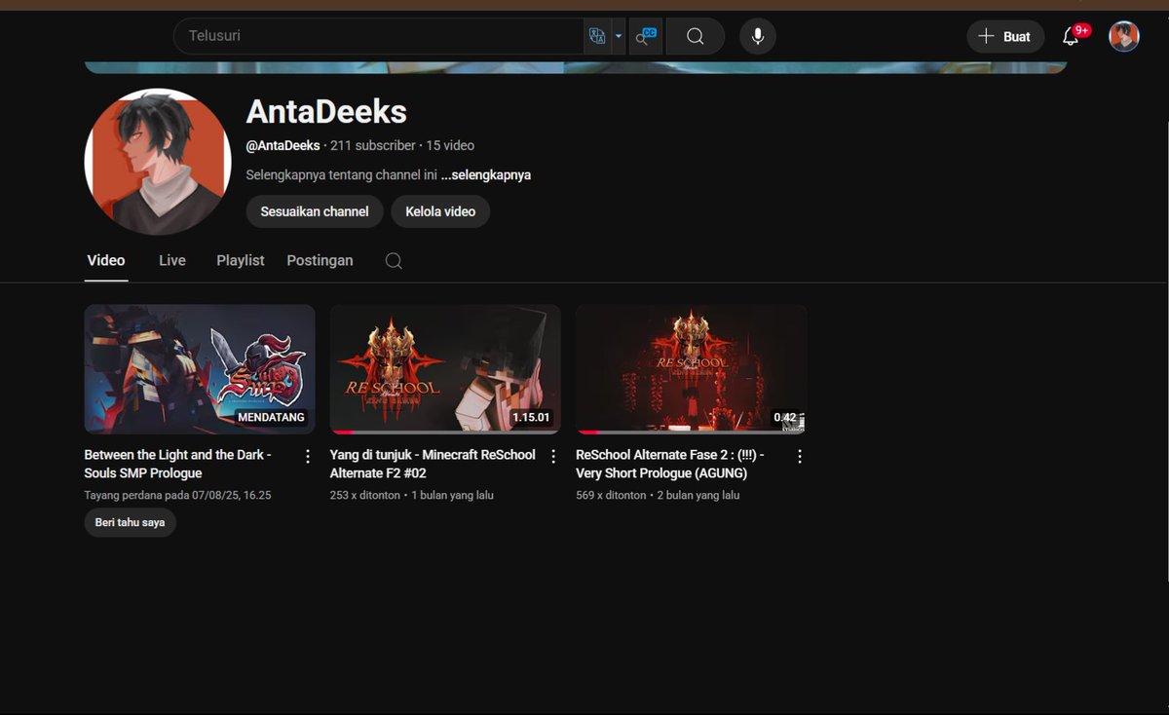Screen dimensions: 1169x715
Task: Open account avatar menu at top right
Action: point(1124,36)
